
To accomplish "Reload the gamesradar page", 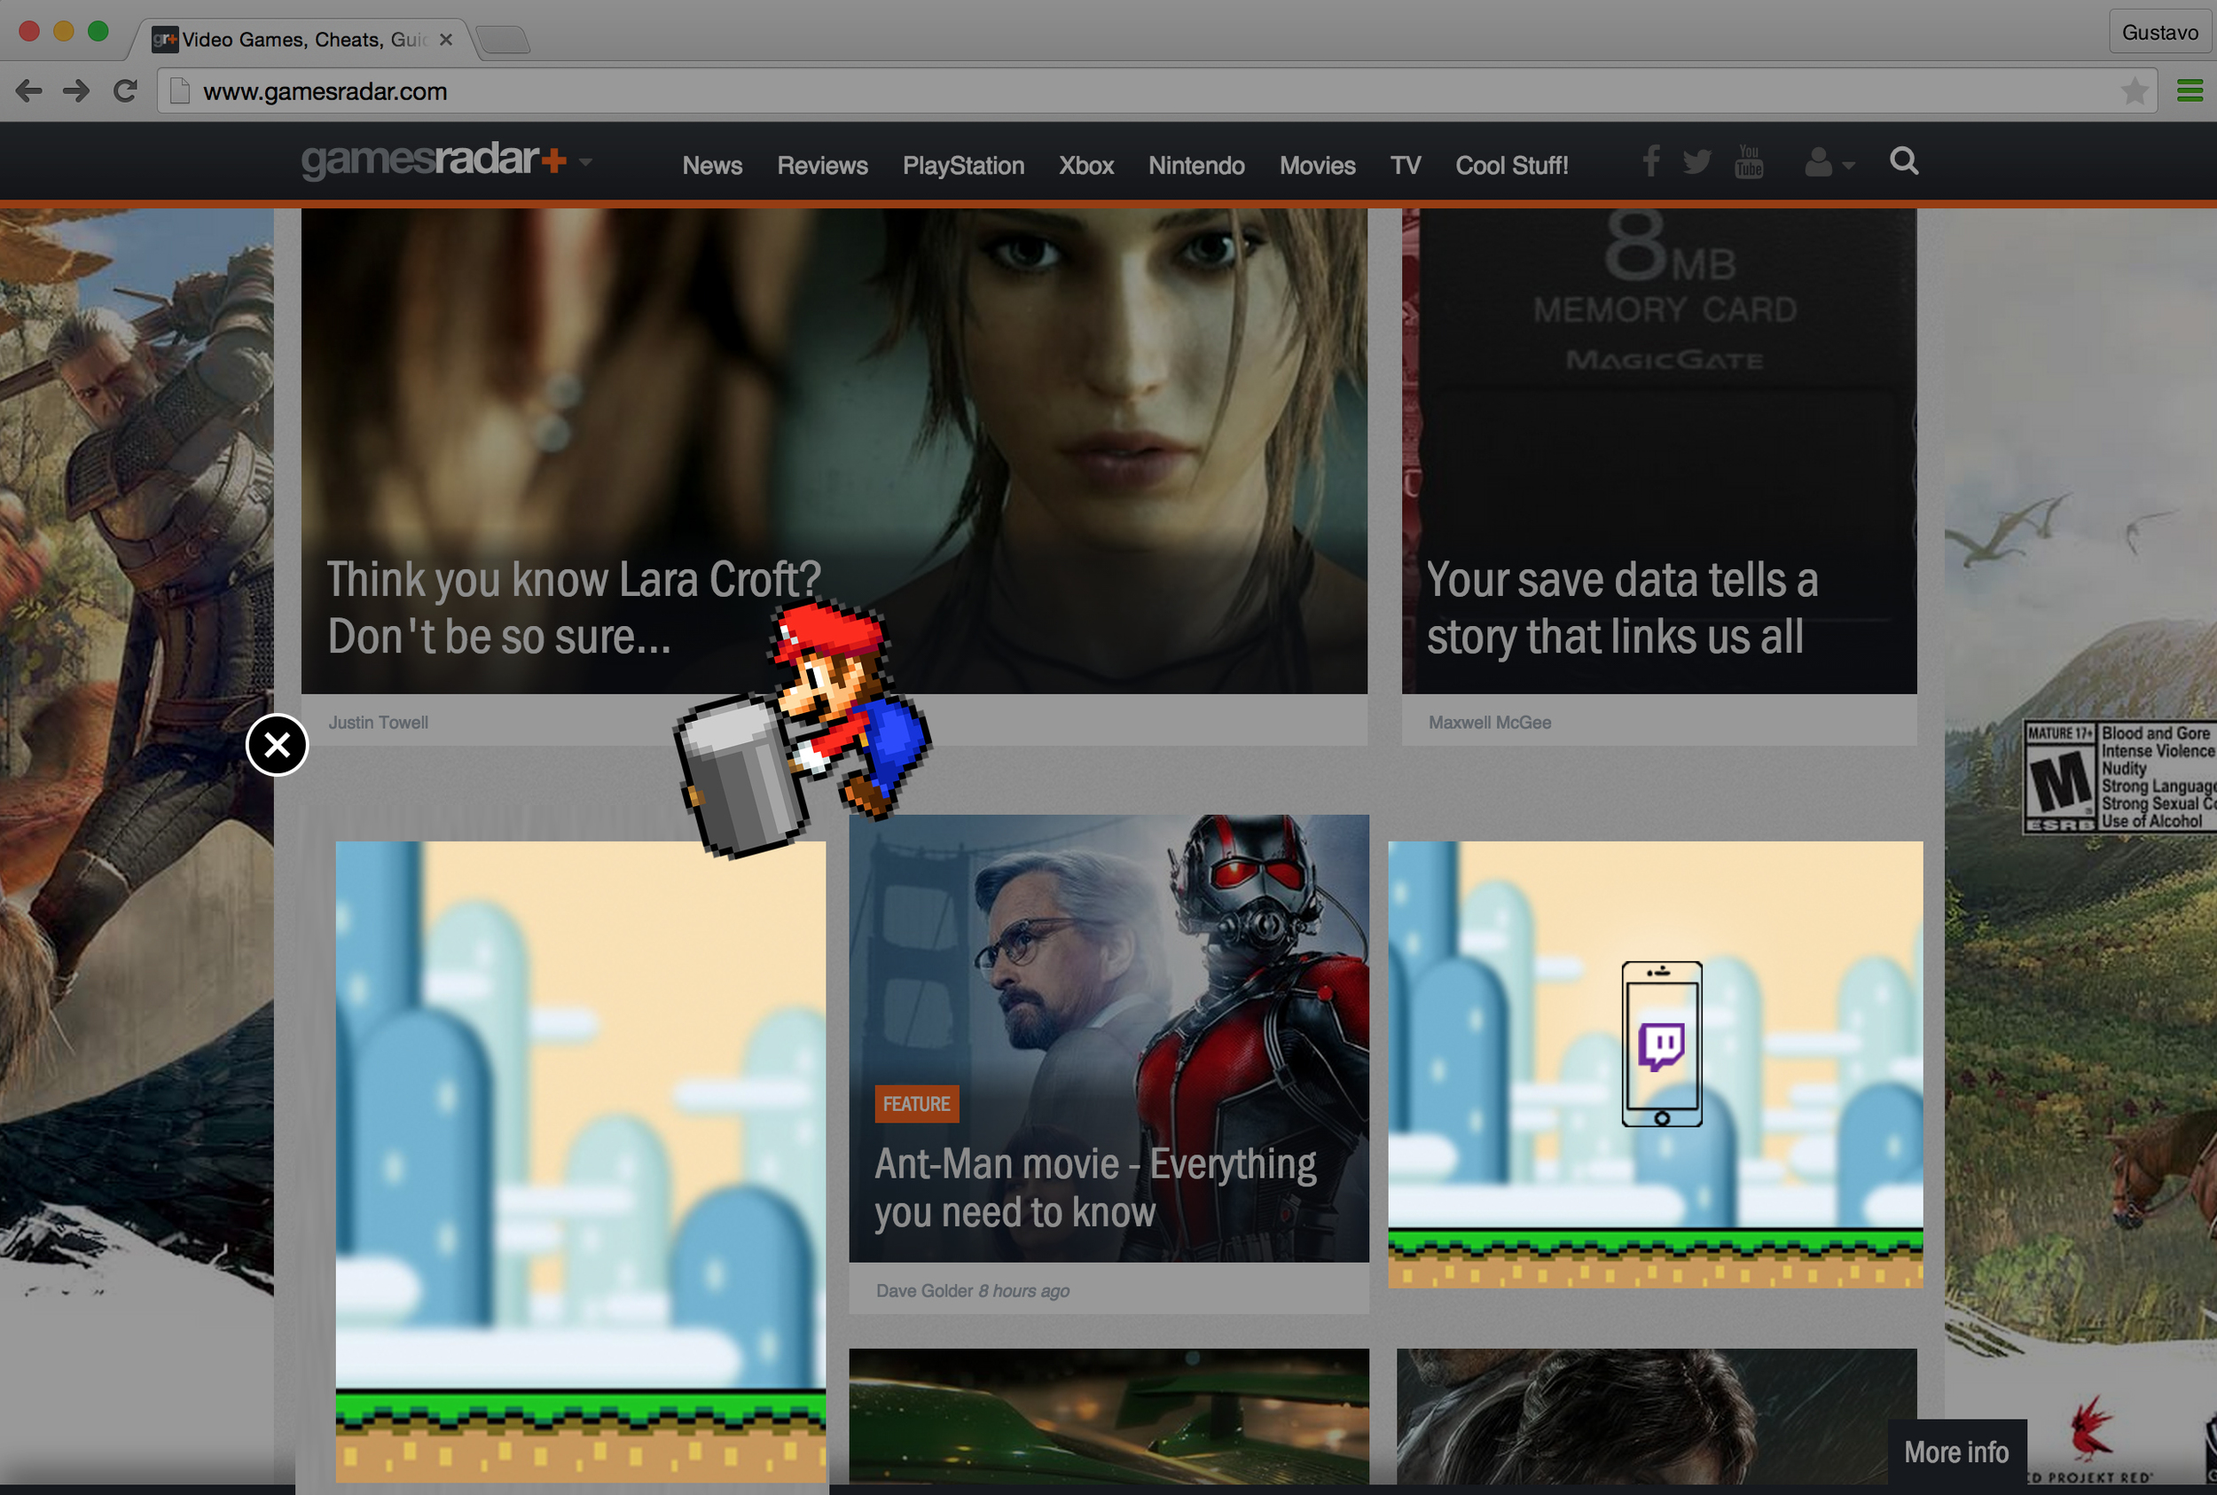I will click(125, 91).
